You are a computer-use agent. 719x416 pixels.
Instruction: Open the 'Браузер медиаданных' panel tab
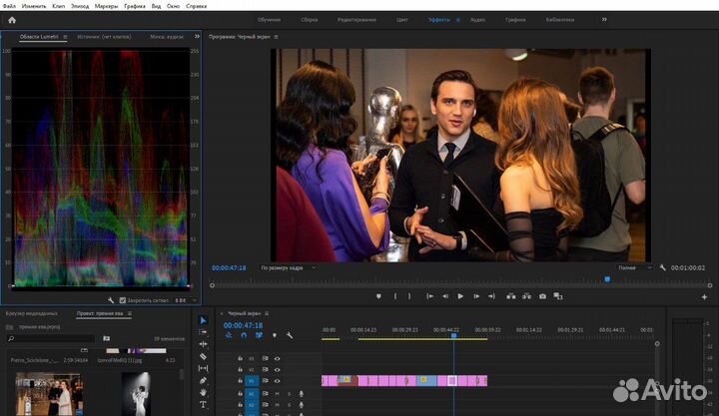pos(32,313)
